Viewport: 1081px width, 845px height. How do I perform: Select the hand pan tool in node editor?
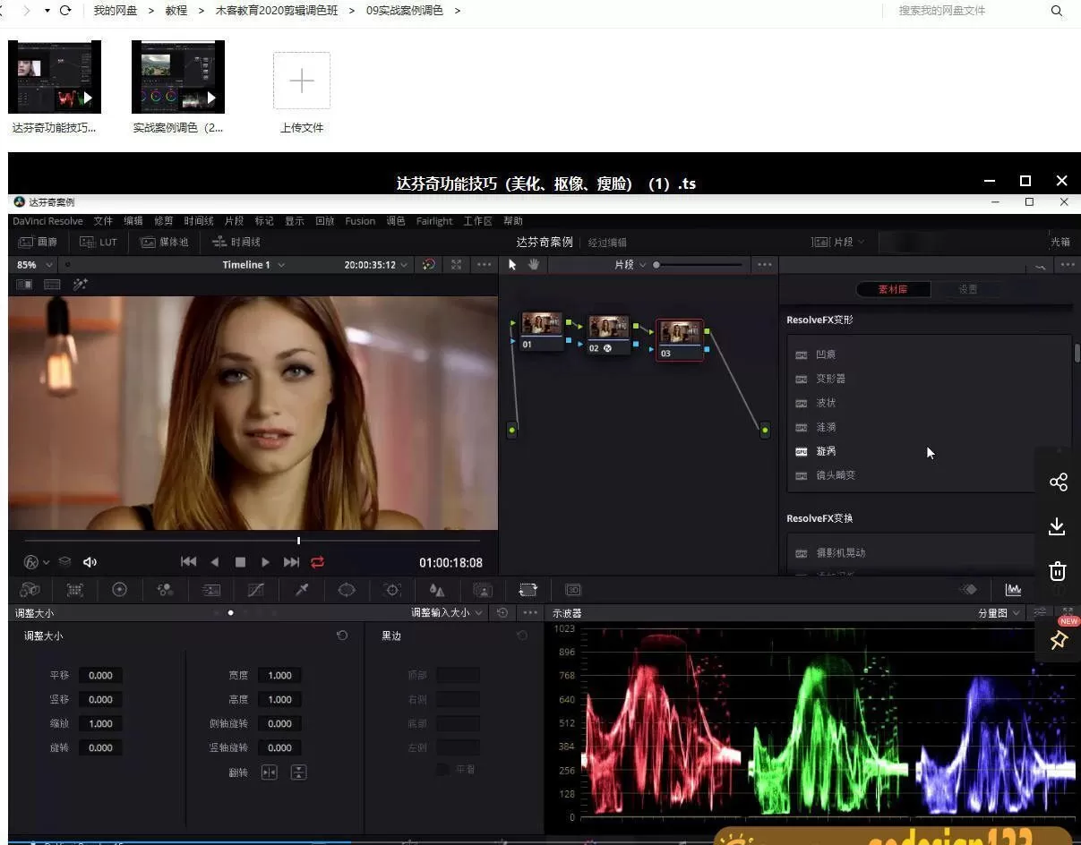click(534, 265)
